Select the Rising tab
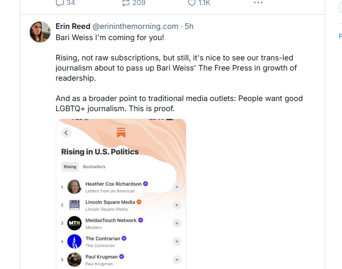Viewport: 342px width, 269px height. (x=70, y=166)
